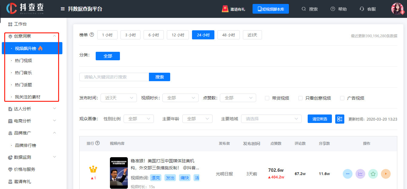This screenshot has height=189, width=407.
Task: Enable the 带货视频 checkbox
Action: click(267, 98)
